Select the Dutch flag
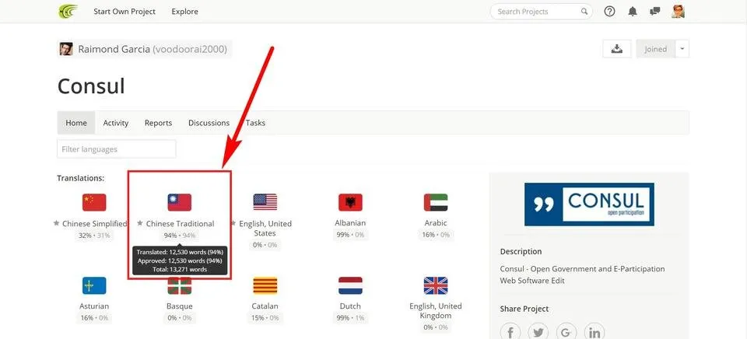This screenshot has height=339, width=747. (350, 285)
